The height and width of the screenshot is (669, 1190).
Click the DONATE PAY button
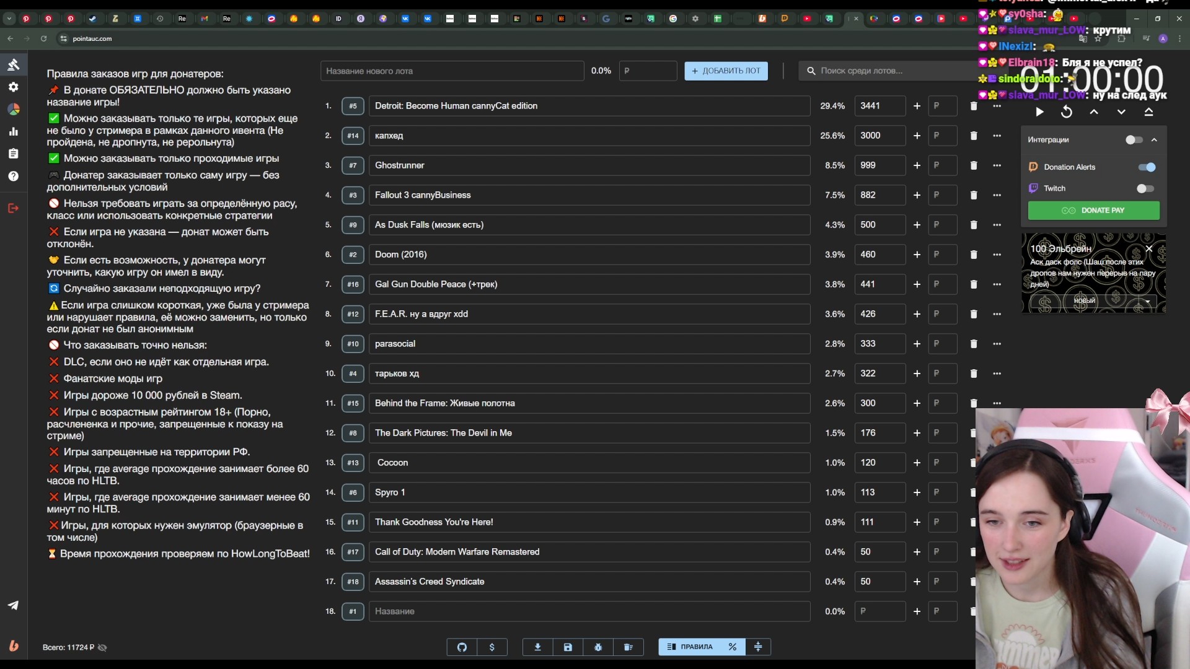click(x=1093, y=211)
